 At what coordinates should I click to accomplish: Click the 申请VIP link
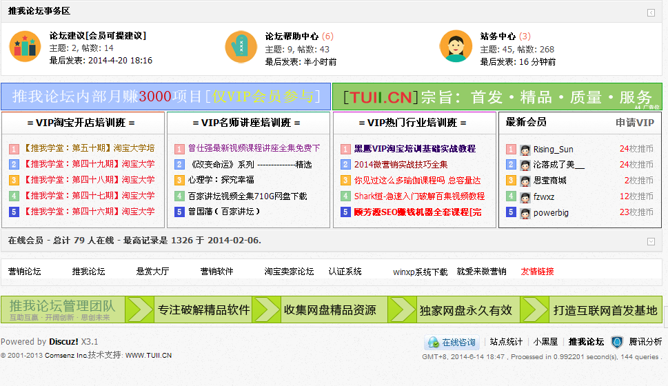tap(635, 123)
